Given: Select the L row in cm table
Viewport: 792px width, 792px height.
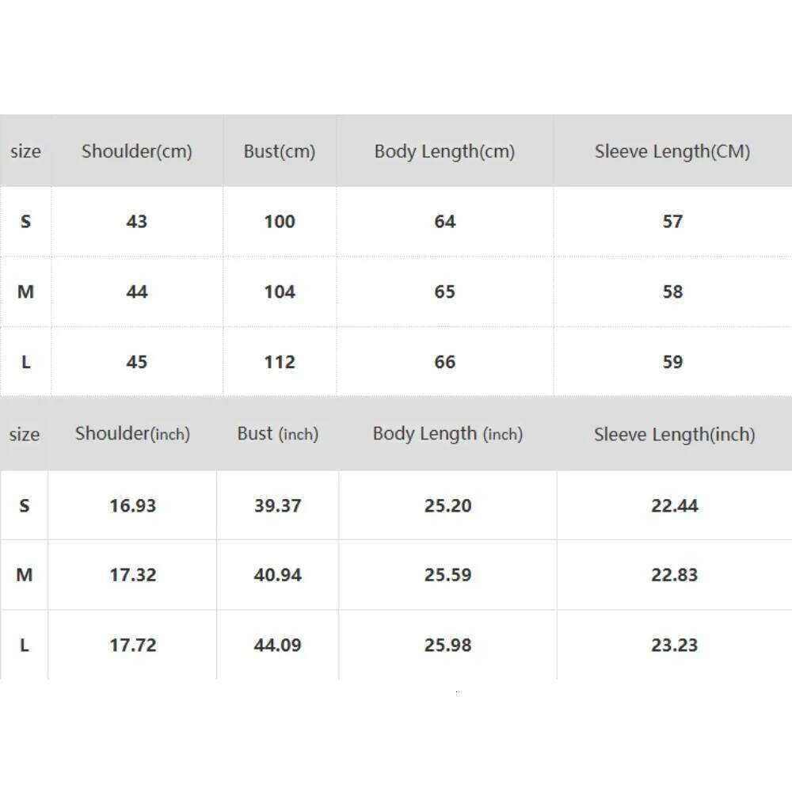Looking at the screenshot, I should pyautogui.click(x=25, y=362).
